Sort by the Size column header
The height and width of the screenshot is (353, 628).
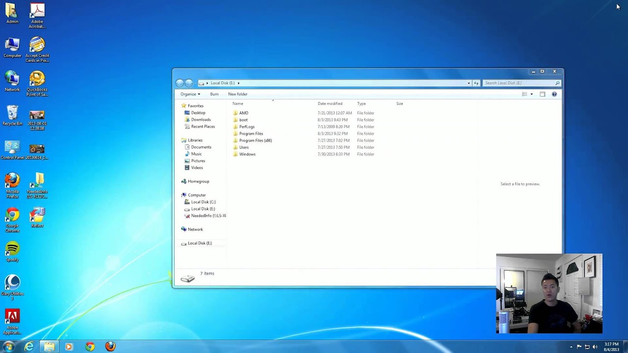tap(400, 103)
